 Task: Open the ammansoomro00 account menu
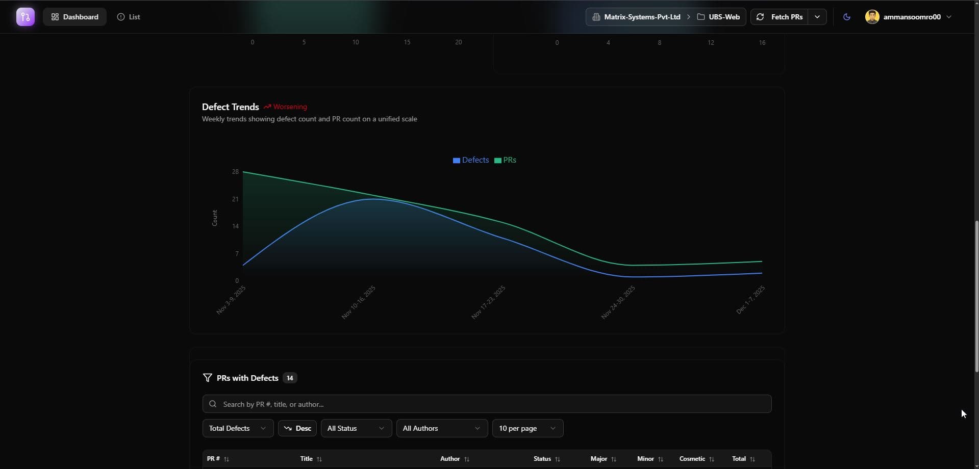click(909, 17)
